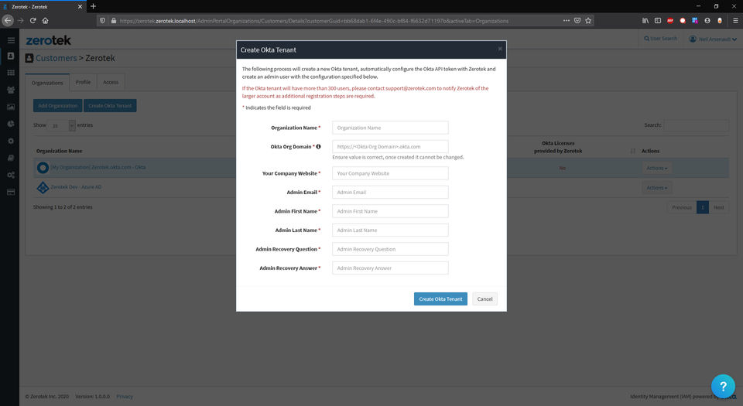Open the double gears icon in sidebar
Viewport: 743px width, 406px height.
(10, 175)
